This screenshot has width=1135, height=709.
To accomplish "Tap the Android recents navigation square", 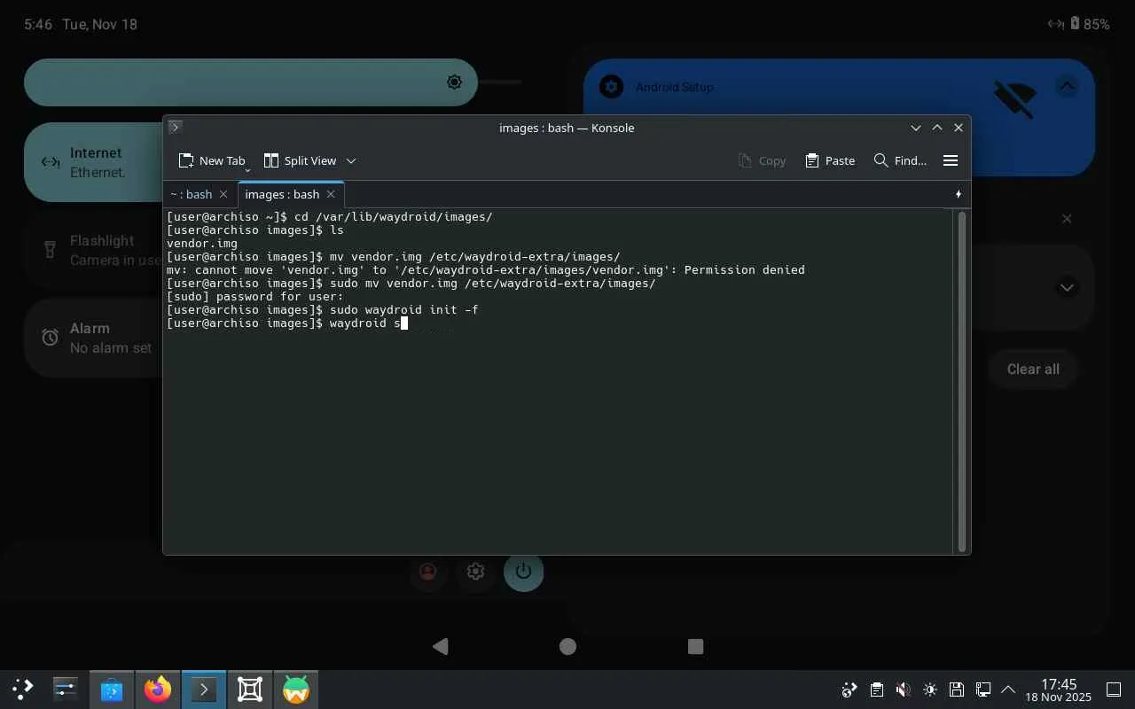I will pos(695,647).
